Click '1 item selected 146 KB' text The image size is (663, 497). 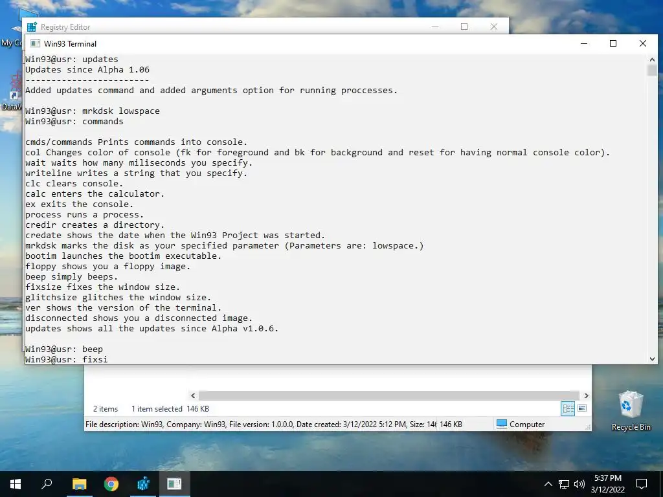(x=170, y=409)
